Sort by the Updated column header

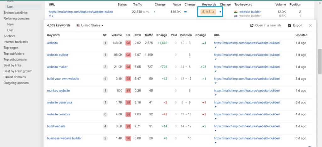[302, 35]
